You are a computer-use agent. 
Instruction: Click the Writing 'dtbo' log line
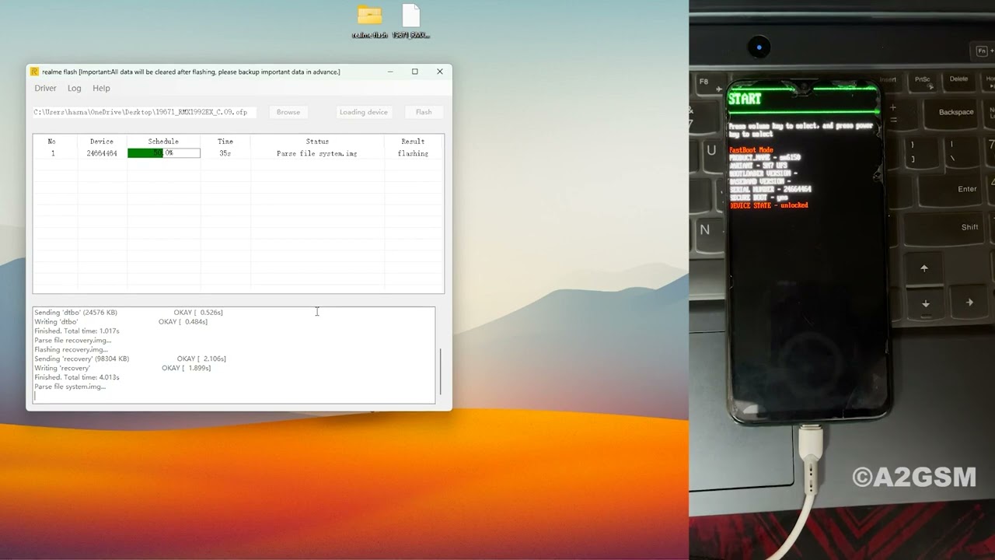coord(120,322)
